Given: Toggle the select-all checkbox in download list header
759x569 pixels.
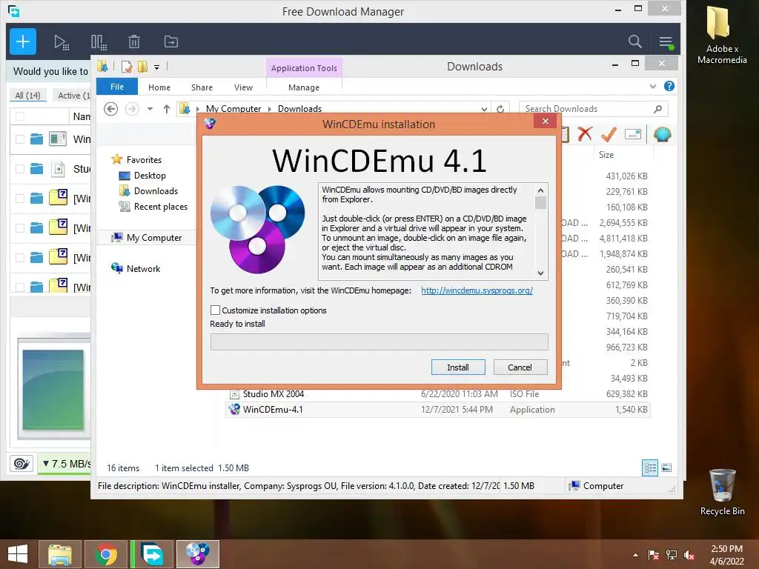Looking at the screenshot, I should pyautogui.click(x=20, y=116).
